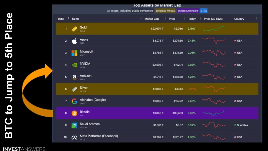
Task: Open the Silver asset link
Action: pyautogui.click(x=83, y=88)
